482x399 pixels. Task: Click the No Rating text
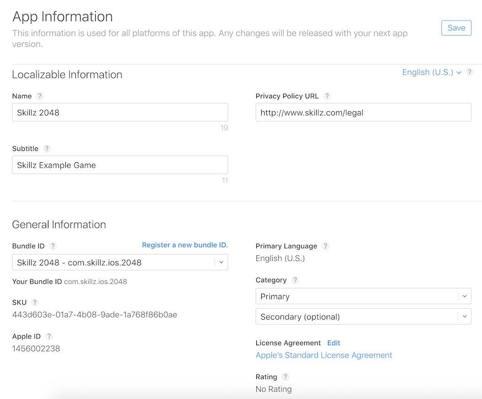pos(274,389)
